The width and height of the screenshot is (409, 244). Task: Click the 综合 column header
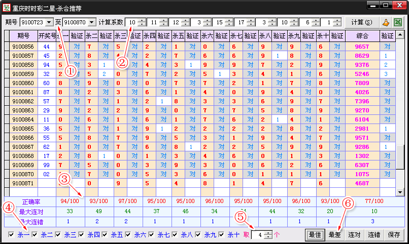pos(362,36)
